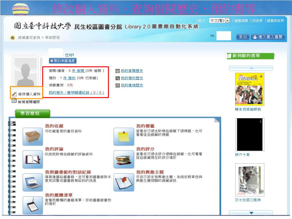Screen dimensions: 292x219
Task: Open the 我的薦購清單 clipboard icon
Action: tap(33, 205)
